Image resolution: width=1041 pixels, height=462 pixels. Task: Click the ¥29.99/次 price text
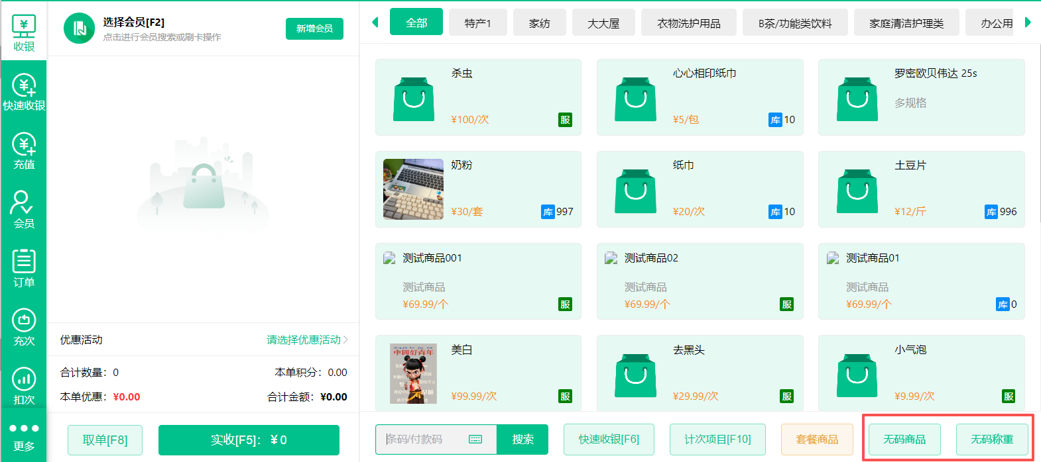point(696,396)
